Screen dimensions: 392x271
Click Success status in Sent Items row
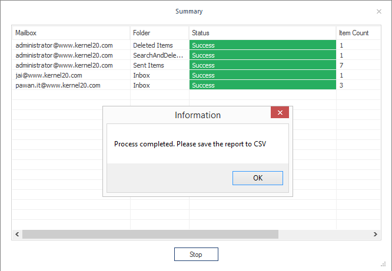[x=263, y=65]
